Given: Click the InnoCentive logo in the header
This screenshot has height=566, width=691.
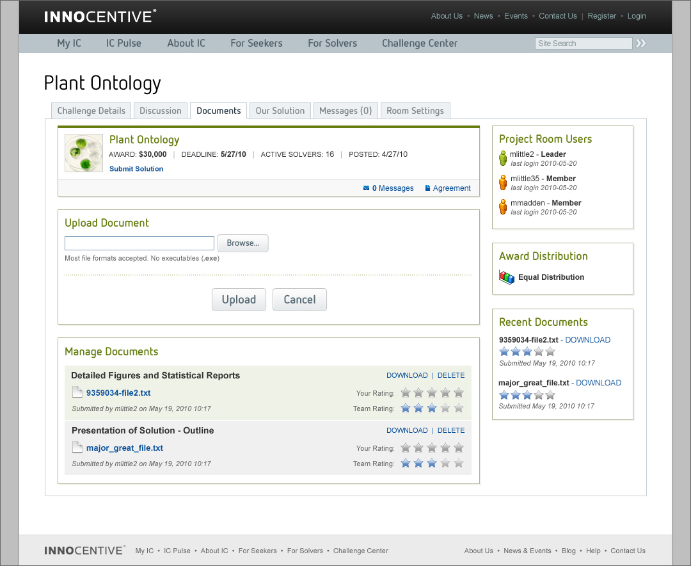Looking at the screenshot, I should [100, 16].
